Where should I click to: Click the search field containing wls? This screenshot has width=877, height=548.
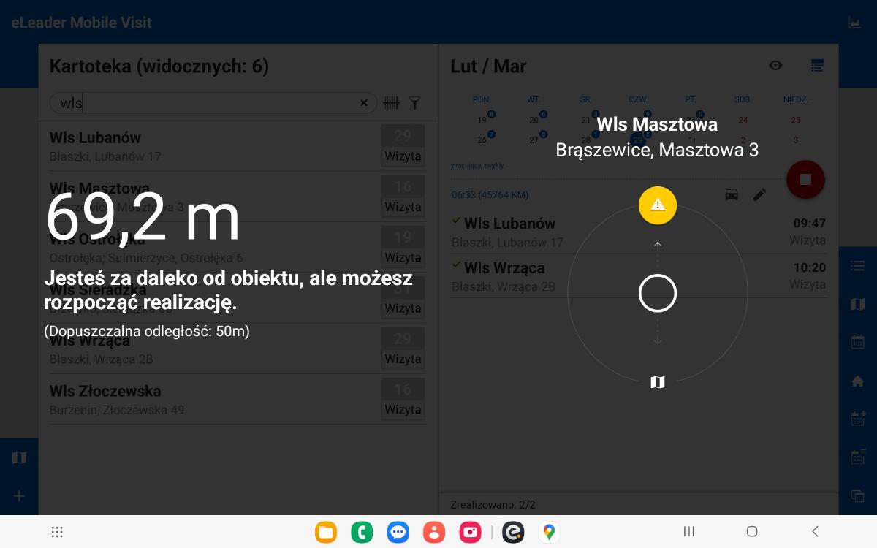[x=212, y=103]
